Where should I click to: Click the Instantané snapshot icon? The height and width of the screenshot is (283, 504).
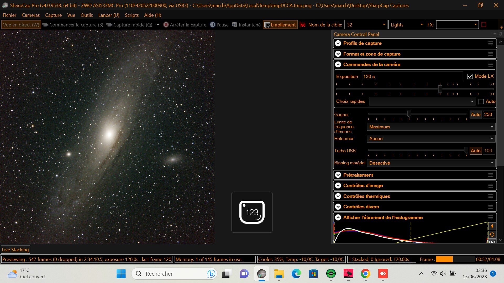click(234, 25)
